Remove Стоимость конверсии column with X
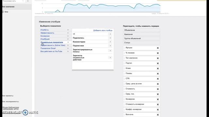Viewport: 209px width, 117px height. 158,105
